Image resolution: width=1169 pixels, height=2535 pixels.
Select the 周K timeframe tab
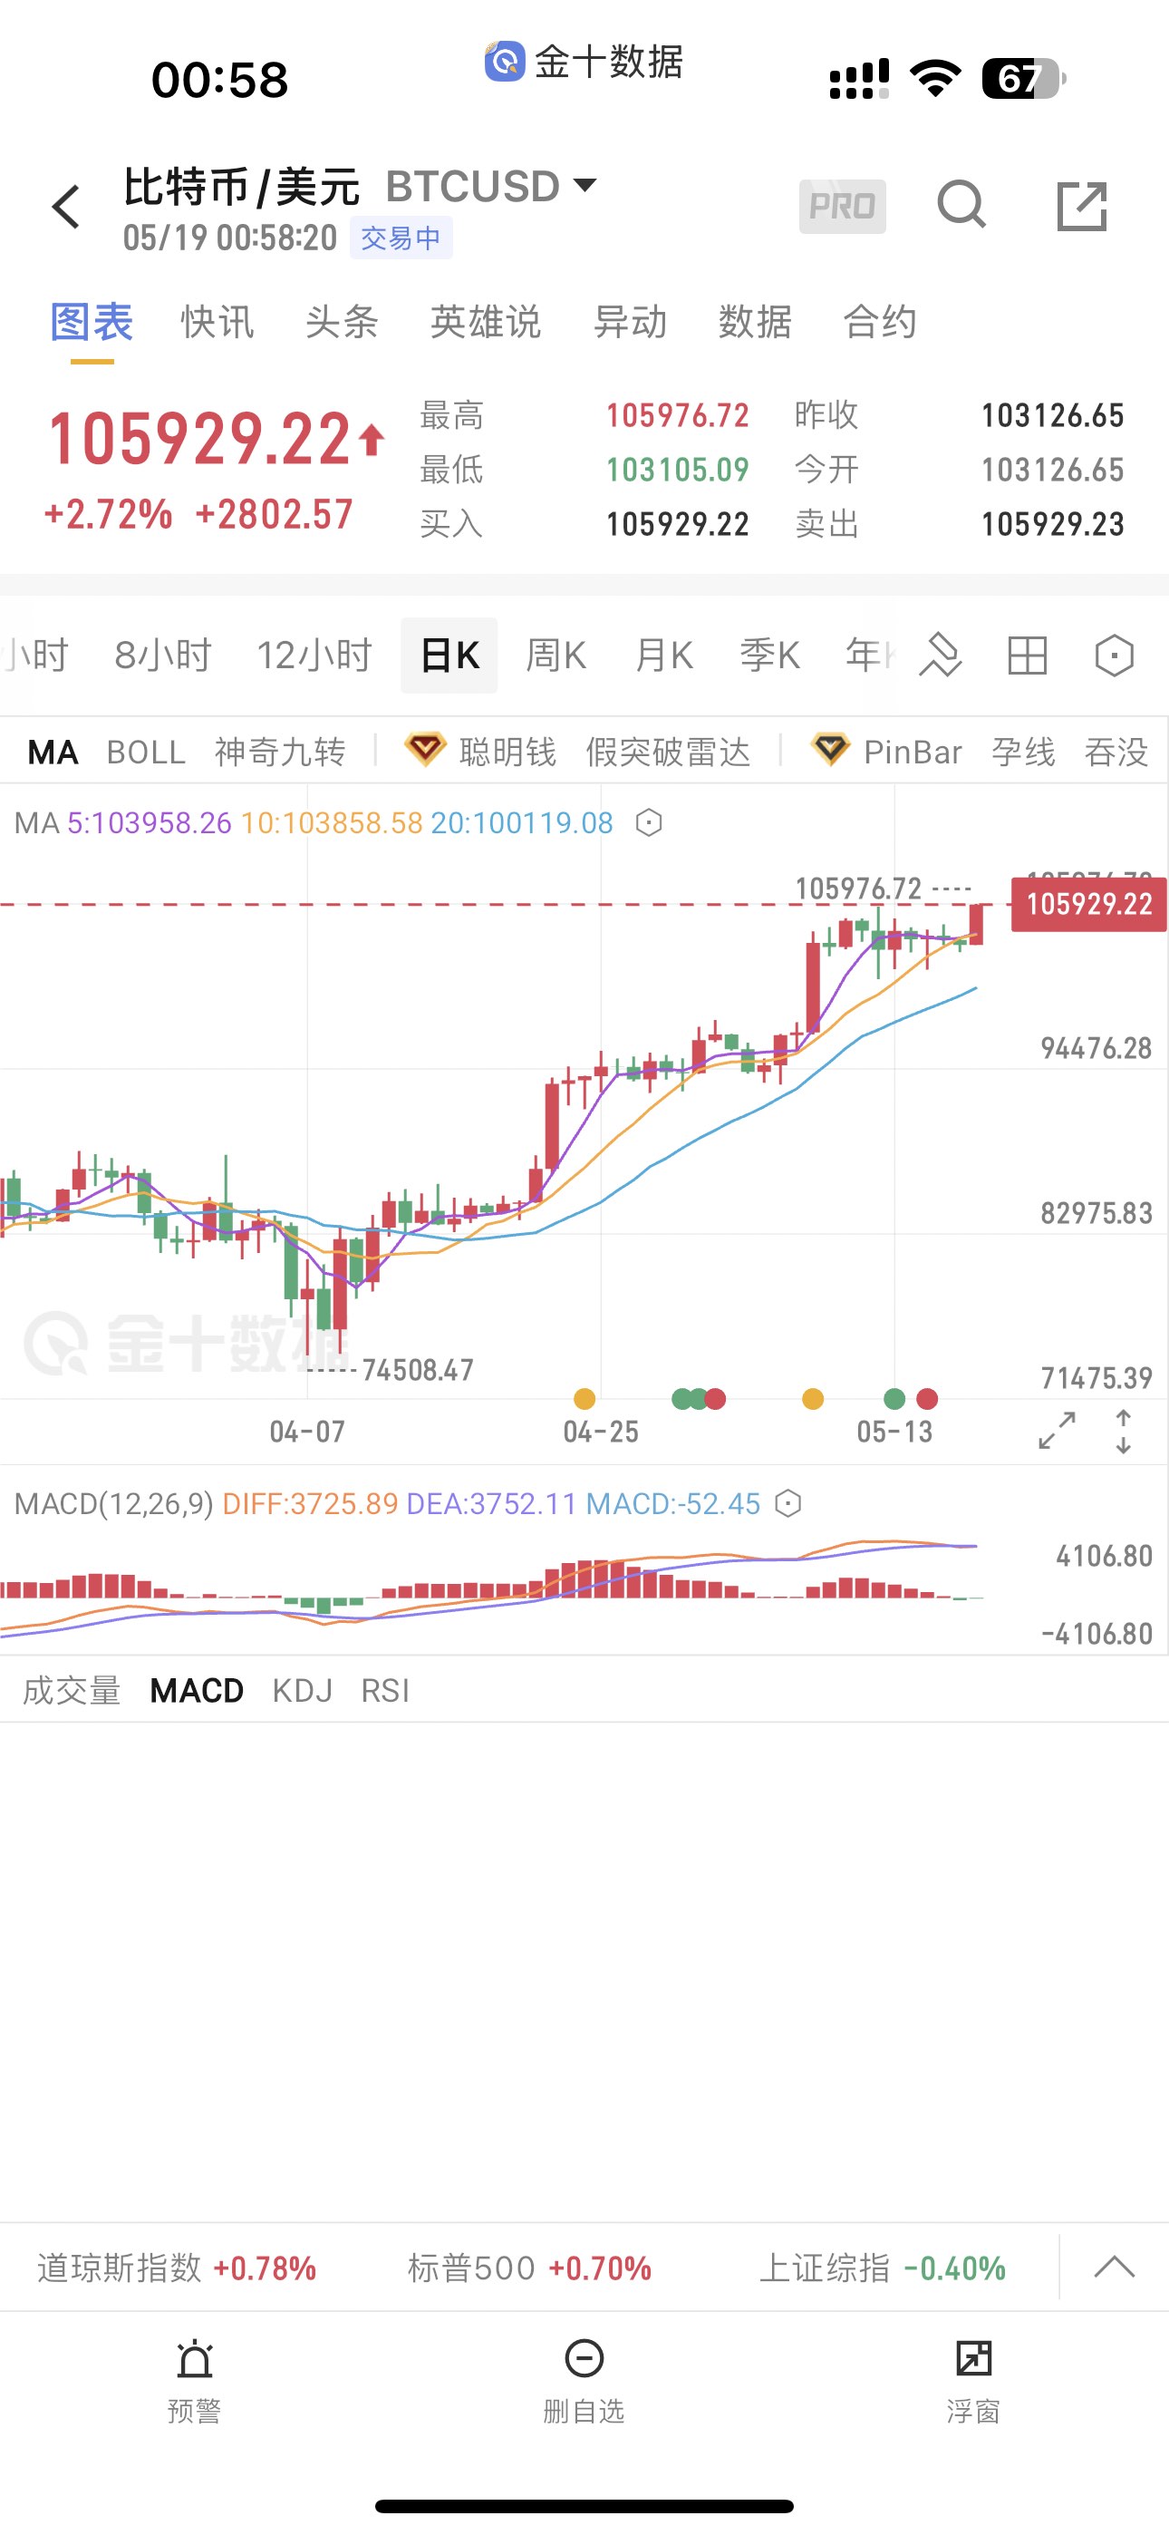(556, 656)
